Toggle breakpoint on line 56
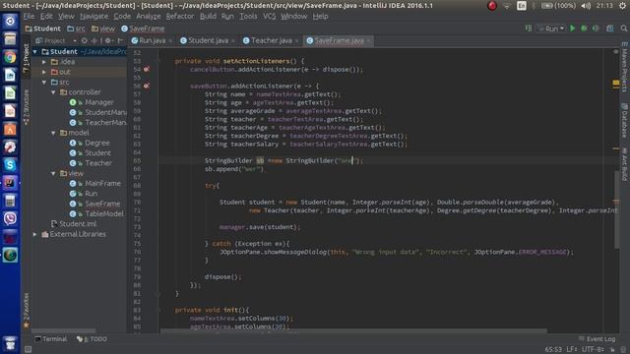630x354 pixels. point(147,86)
